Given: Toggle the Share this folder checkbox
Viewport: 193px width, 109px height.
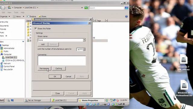Looking at the screenshot, I should (x=36, y=28).
